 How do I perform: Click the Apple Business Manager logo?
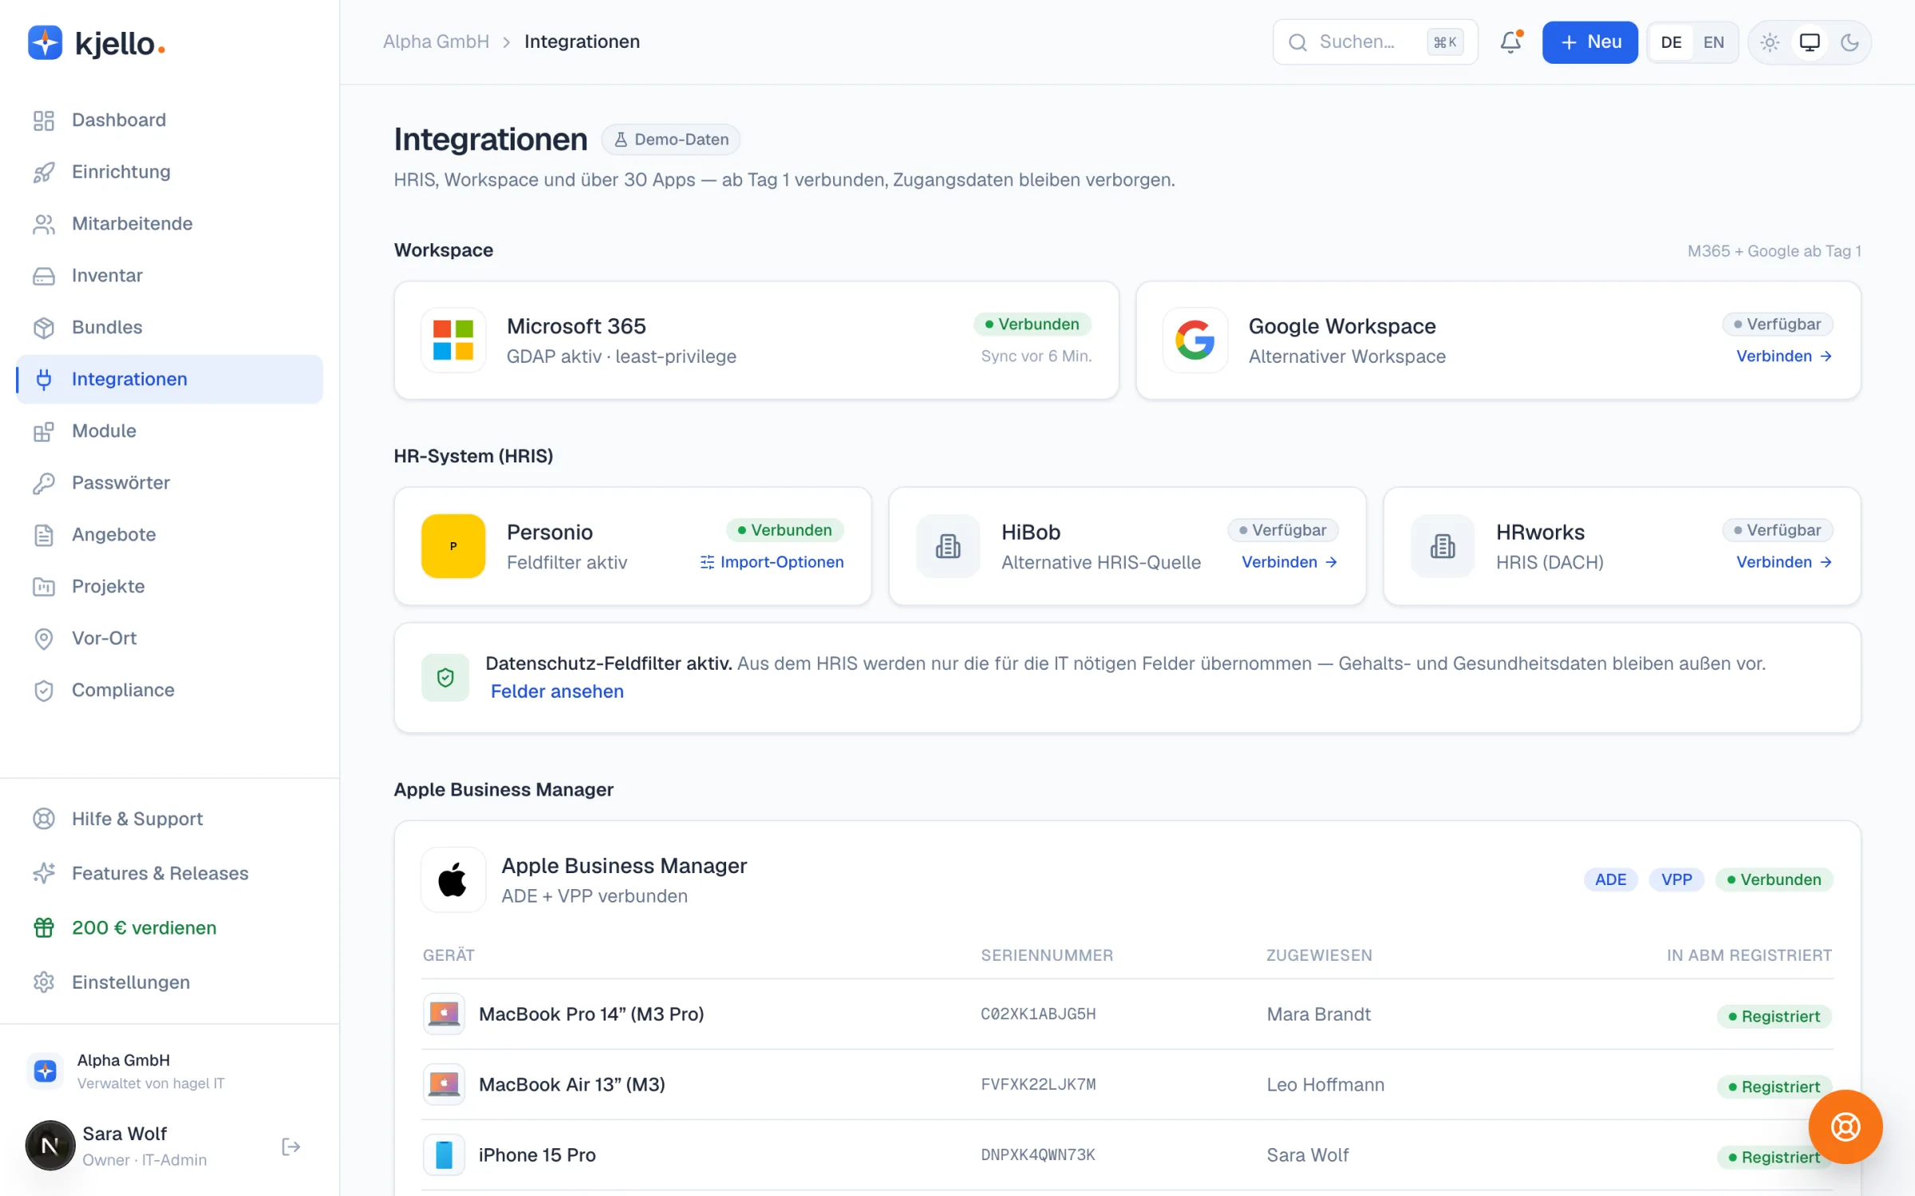click(453, 879)
